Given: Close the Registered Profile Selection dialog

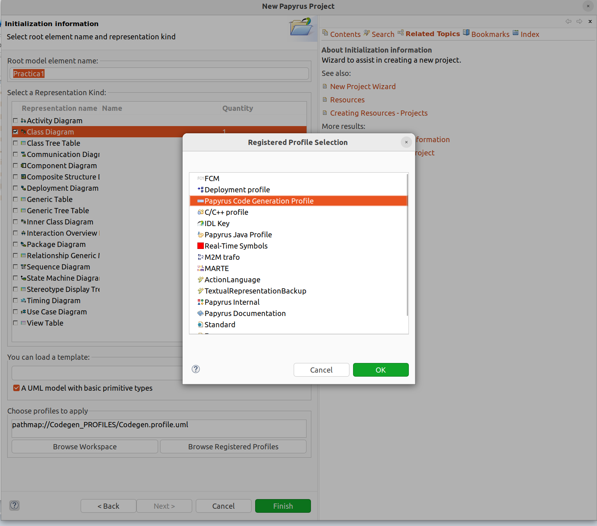Looking at the screenshot, I should [x=406, y=142].
